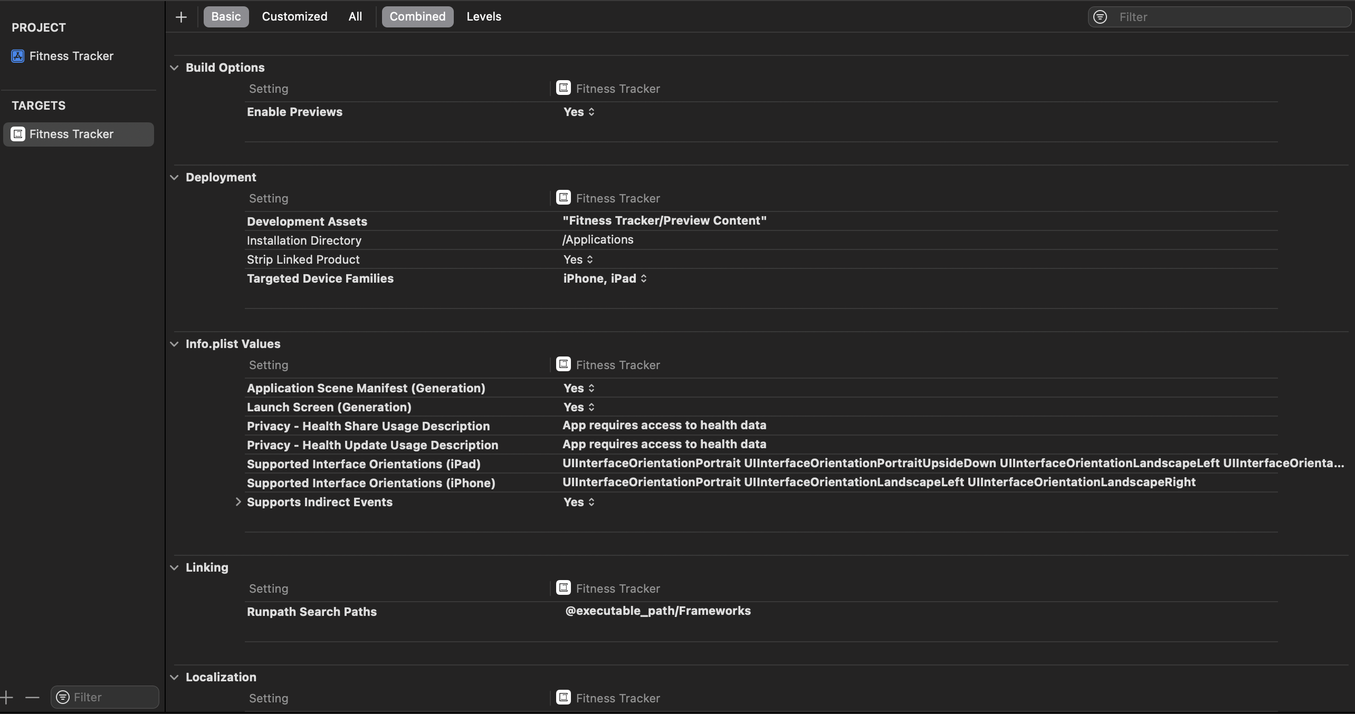Image resolution: width=1355 pixels, height=714 pixels.
Task: Click target icon in Linking column header
Action: [564, 588]
